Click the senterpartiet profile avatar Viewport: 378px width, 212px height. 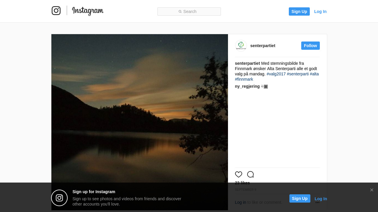[x=241, y=46]
